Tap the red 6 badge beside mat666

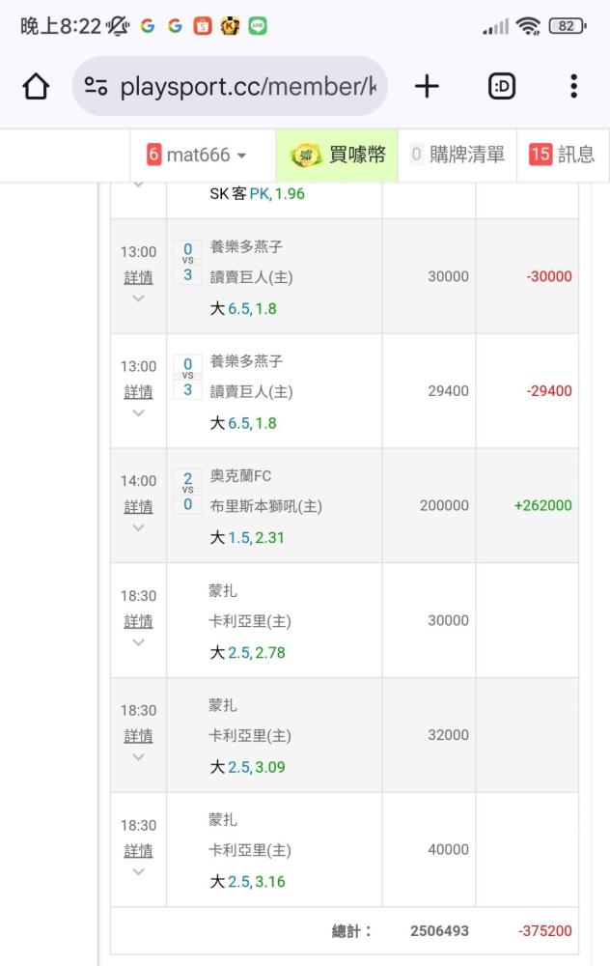click(x=154, y=155)
